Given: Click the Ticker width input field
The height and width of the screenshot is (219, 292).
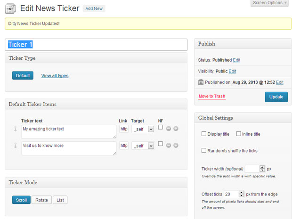Looking at the screenshot, I should (x=252, y=169).
